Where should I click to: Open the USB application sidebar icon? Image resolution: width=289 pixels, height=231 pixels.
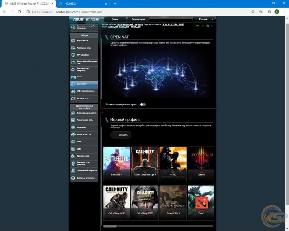73,91
